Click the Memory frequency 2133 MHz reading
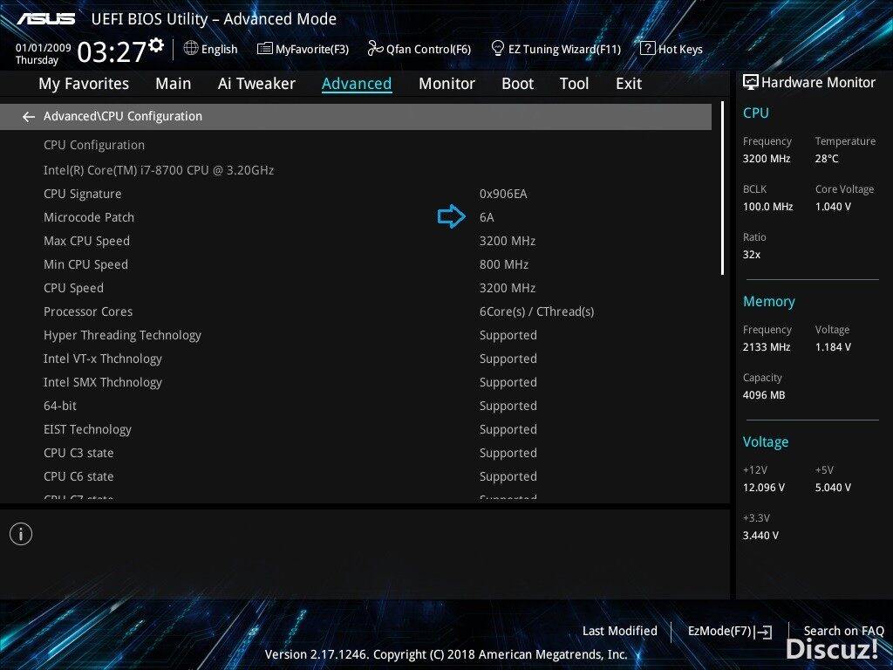 click(x=767, y=347)
